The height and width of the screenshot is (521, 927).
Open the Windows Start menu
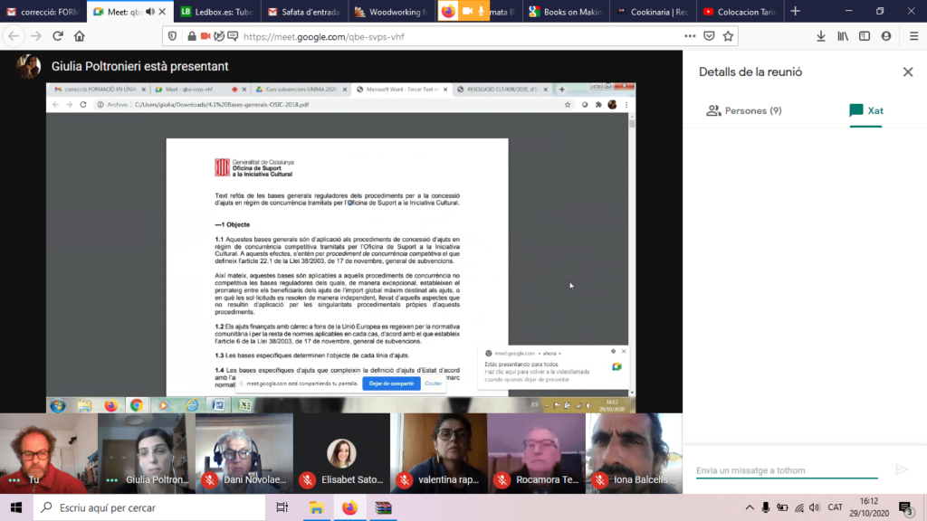point(16,507)
